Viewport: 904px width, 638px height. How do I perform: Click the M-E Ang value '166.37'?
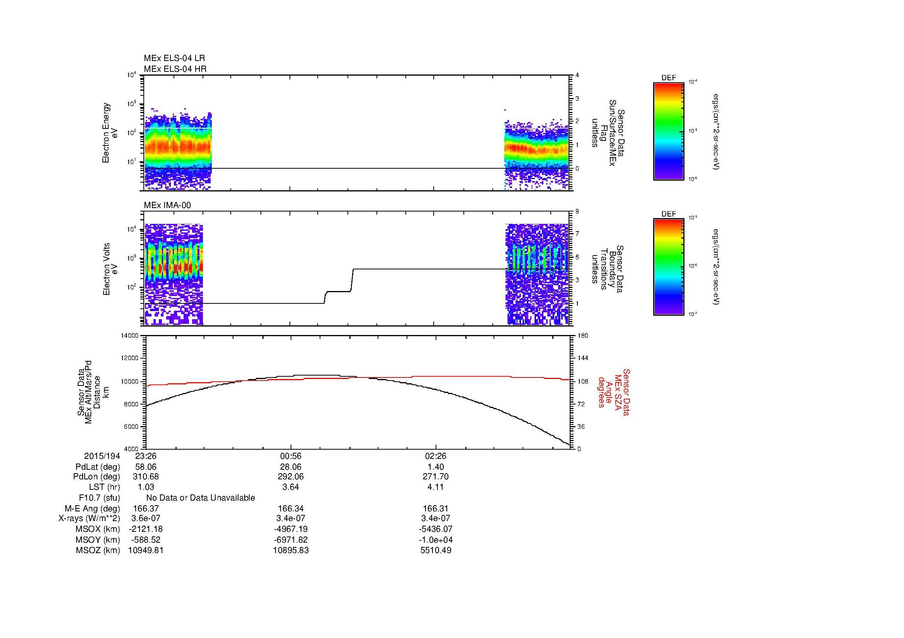click(x=146, y=509)
